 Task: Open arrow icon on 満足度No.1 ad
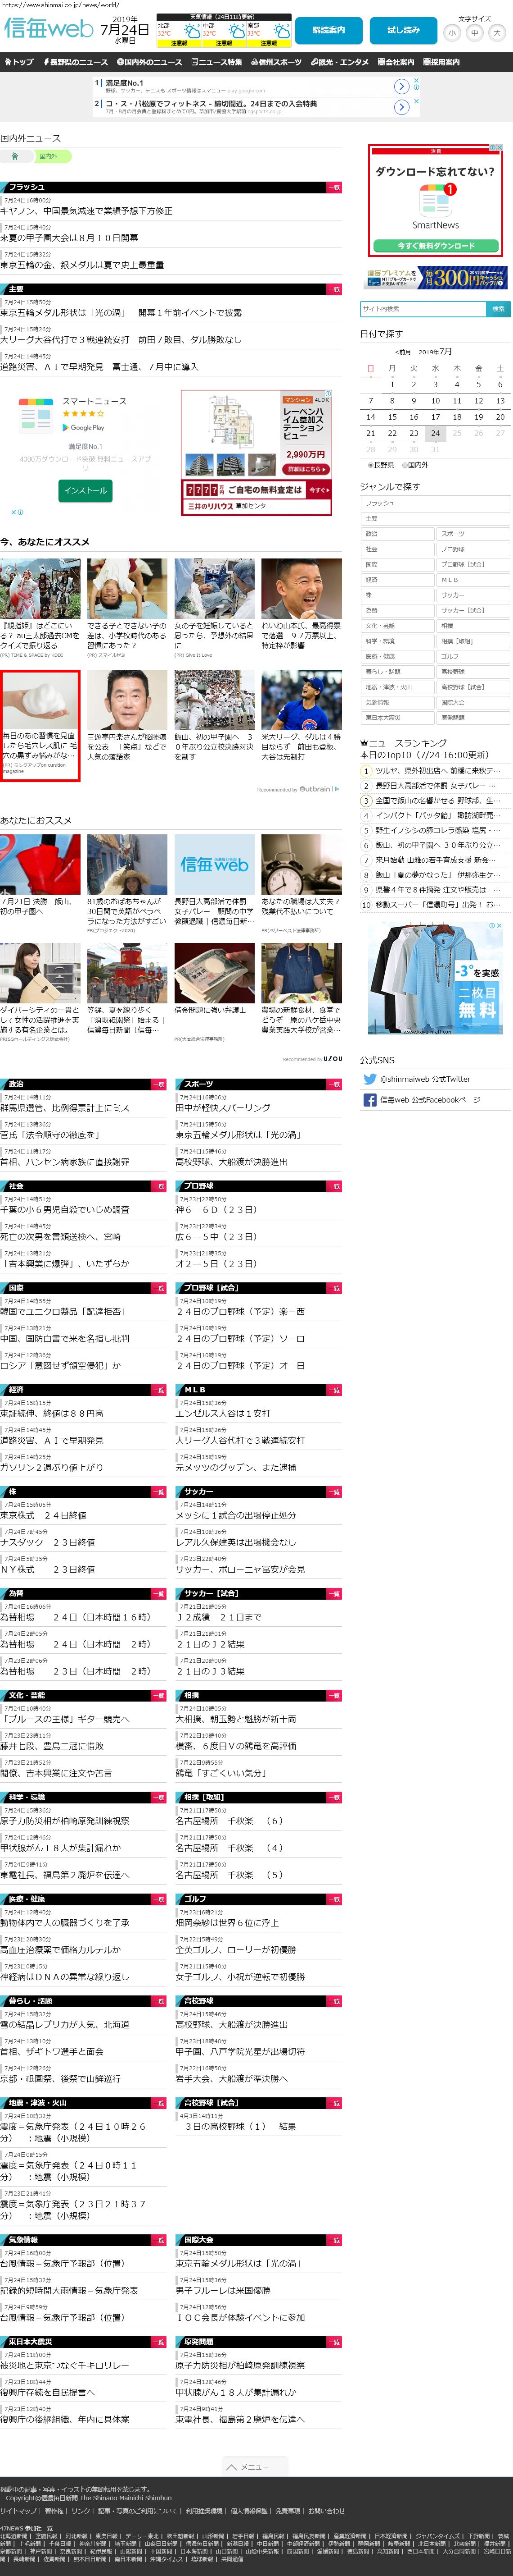point(401,86)
